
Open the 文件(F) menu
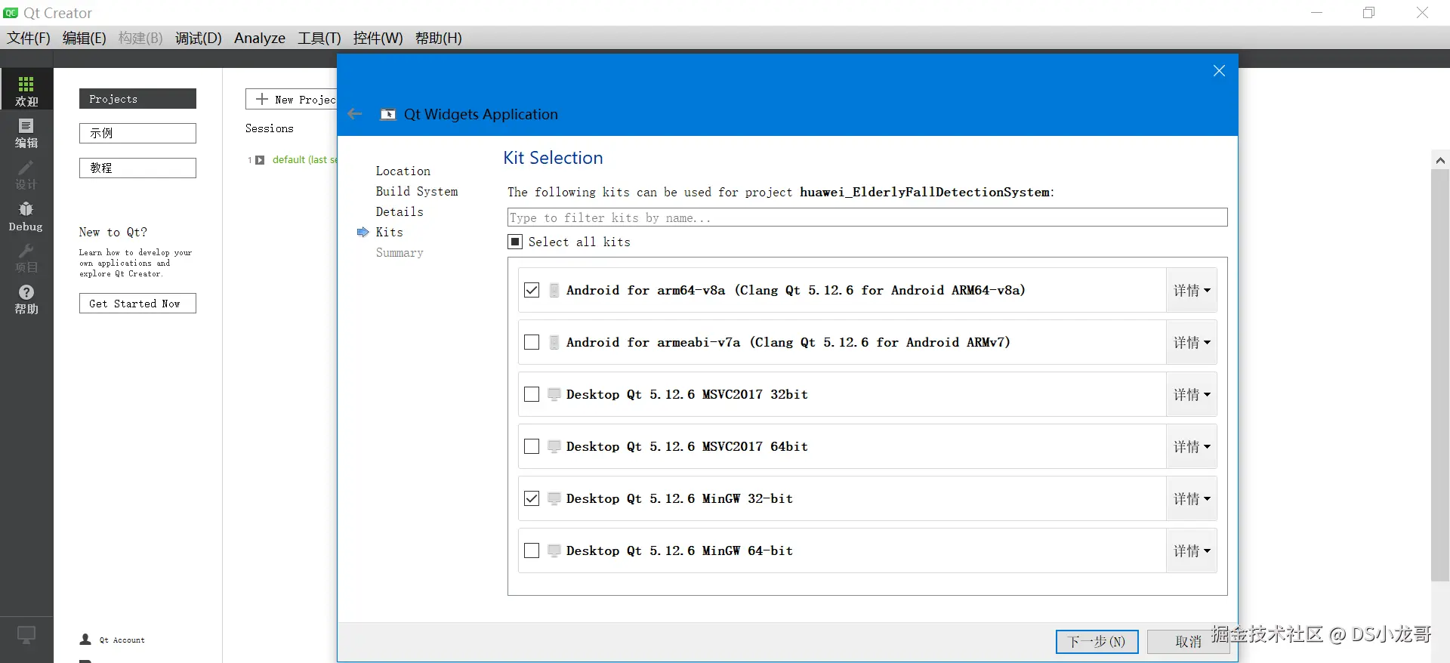pos(29,38)
